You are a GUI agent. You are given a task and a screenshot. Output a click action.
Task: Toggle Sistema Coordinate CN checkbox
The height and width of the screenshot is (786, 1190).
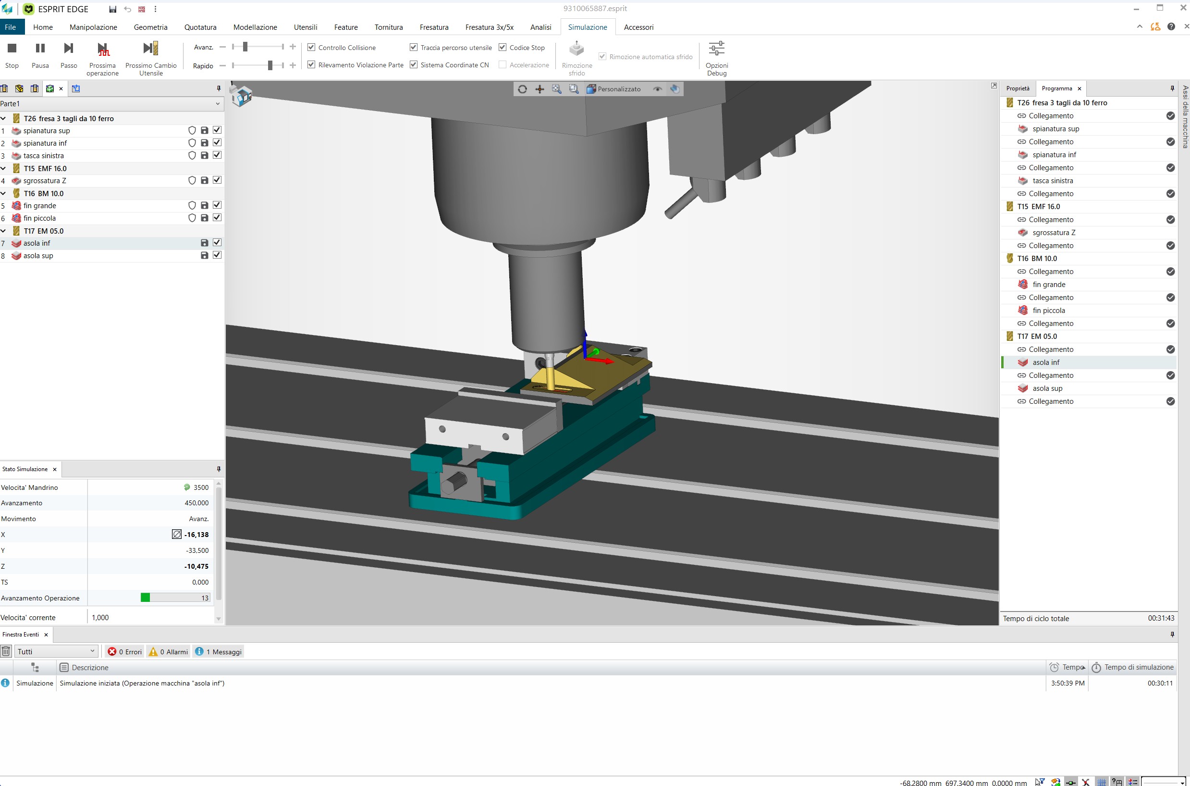click(414, 65)
